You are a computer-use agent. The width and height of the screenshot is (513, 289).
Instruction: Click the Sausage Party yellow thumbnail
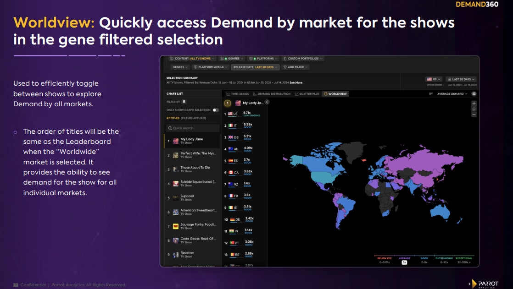point(176,226)
